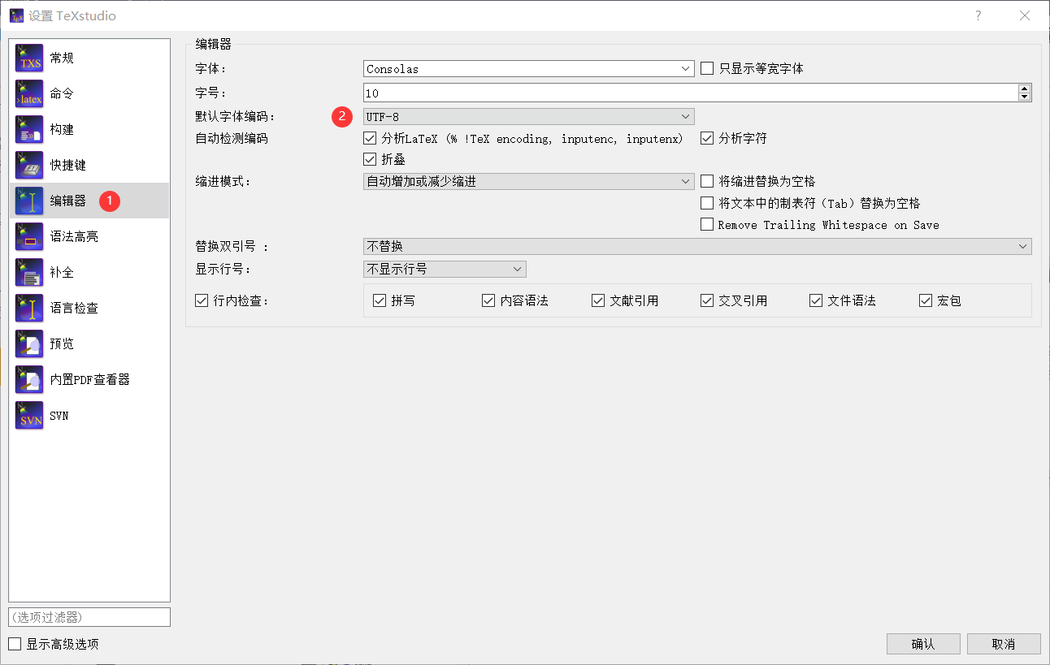Select the 补全 page label
Screen dimensions: 1050x665
pyautogui.click(x=62, y=273)
